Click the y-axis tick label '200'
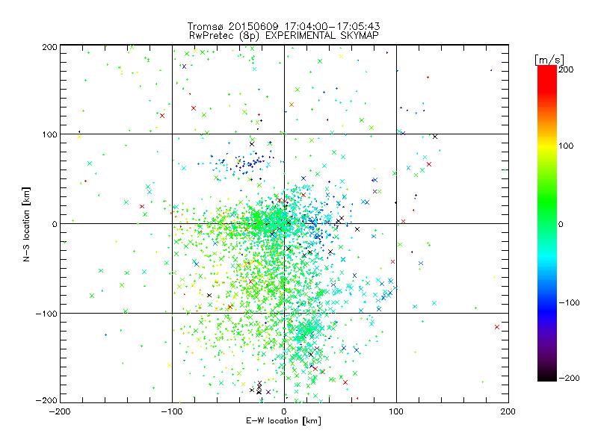The width and height of the screenshot is (598, 448). (x=49, y=47)
